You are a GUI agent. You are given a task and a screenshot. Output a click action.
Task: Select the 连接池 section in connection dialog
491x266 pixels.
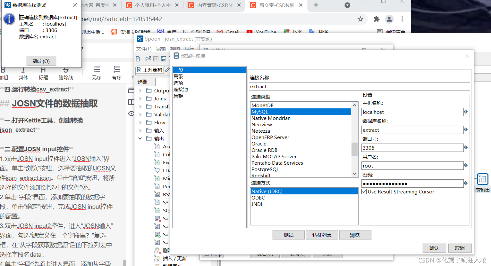coord(181,89)
